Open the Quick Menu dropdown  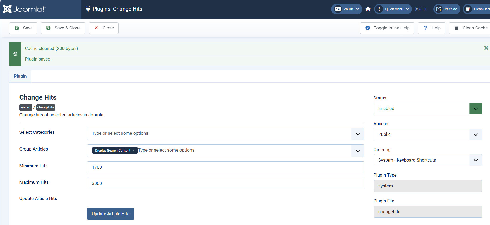[393, 9]
